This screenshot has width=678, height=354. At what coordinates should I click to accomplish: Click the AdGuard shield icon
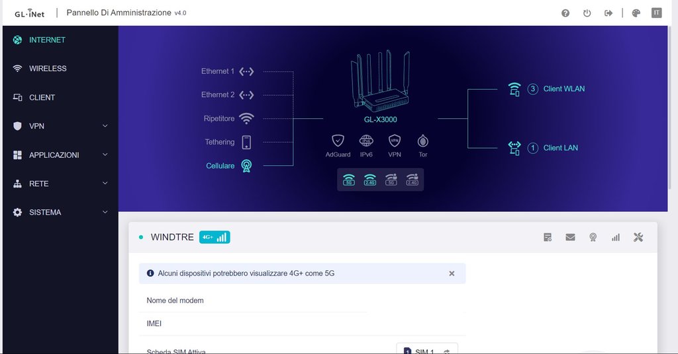(338, 141)
